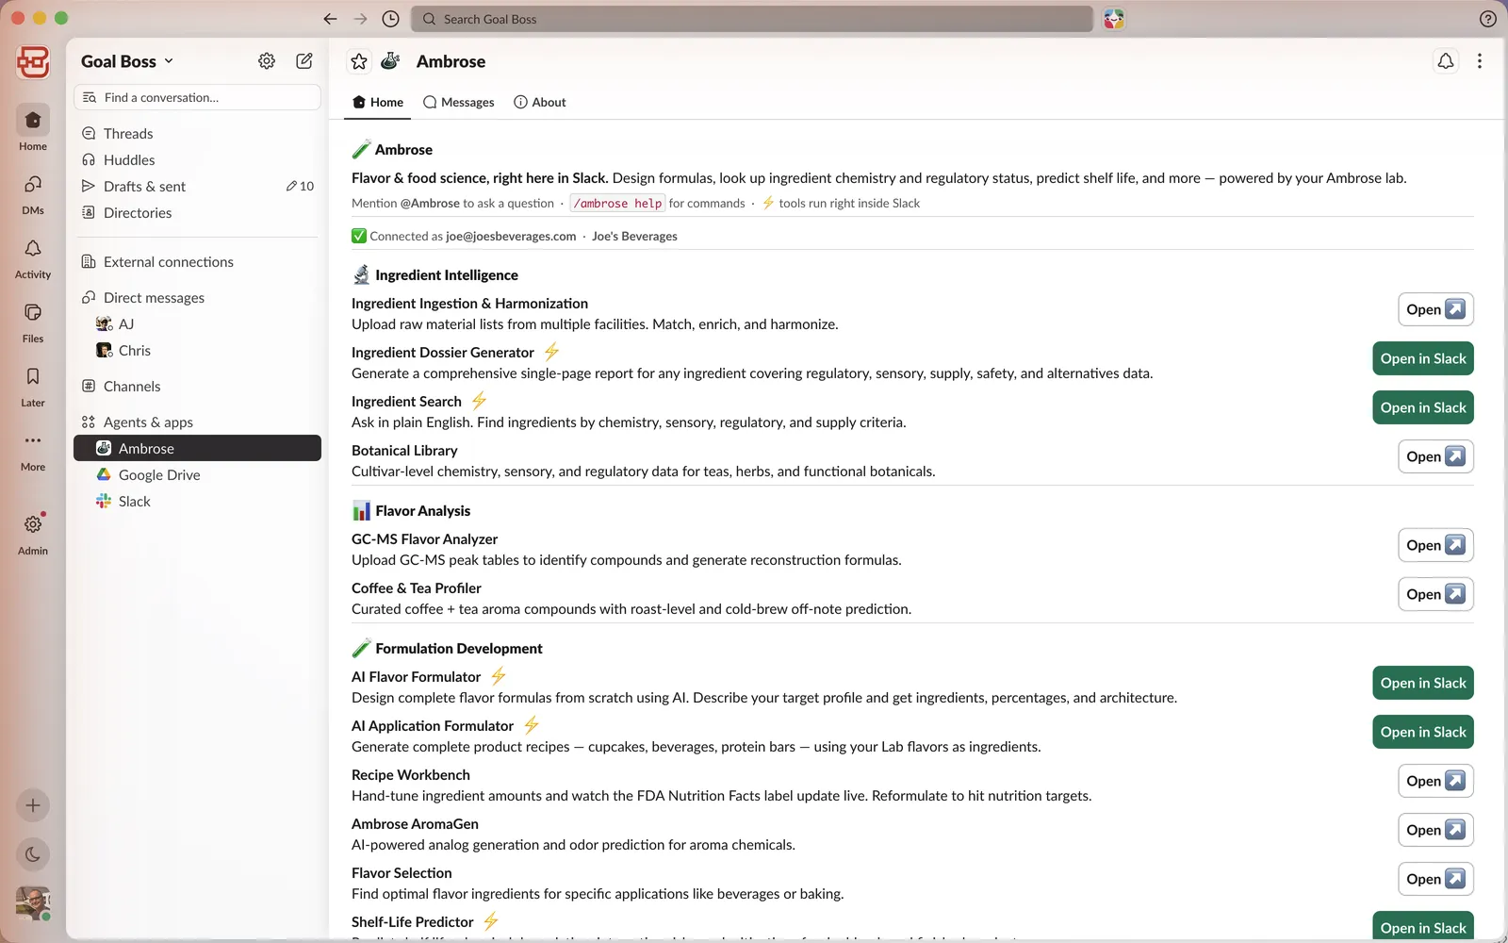Select Ambrose app in sidebar

[x=197, y=449]
